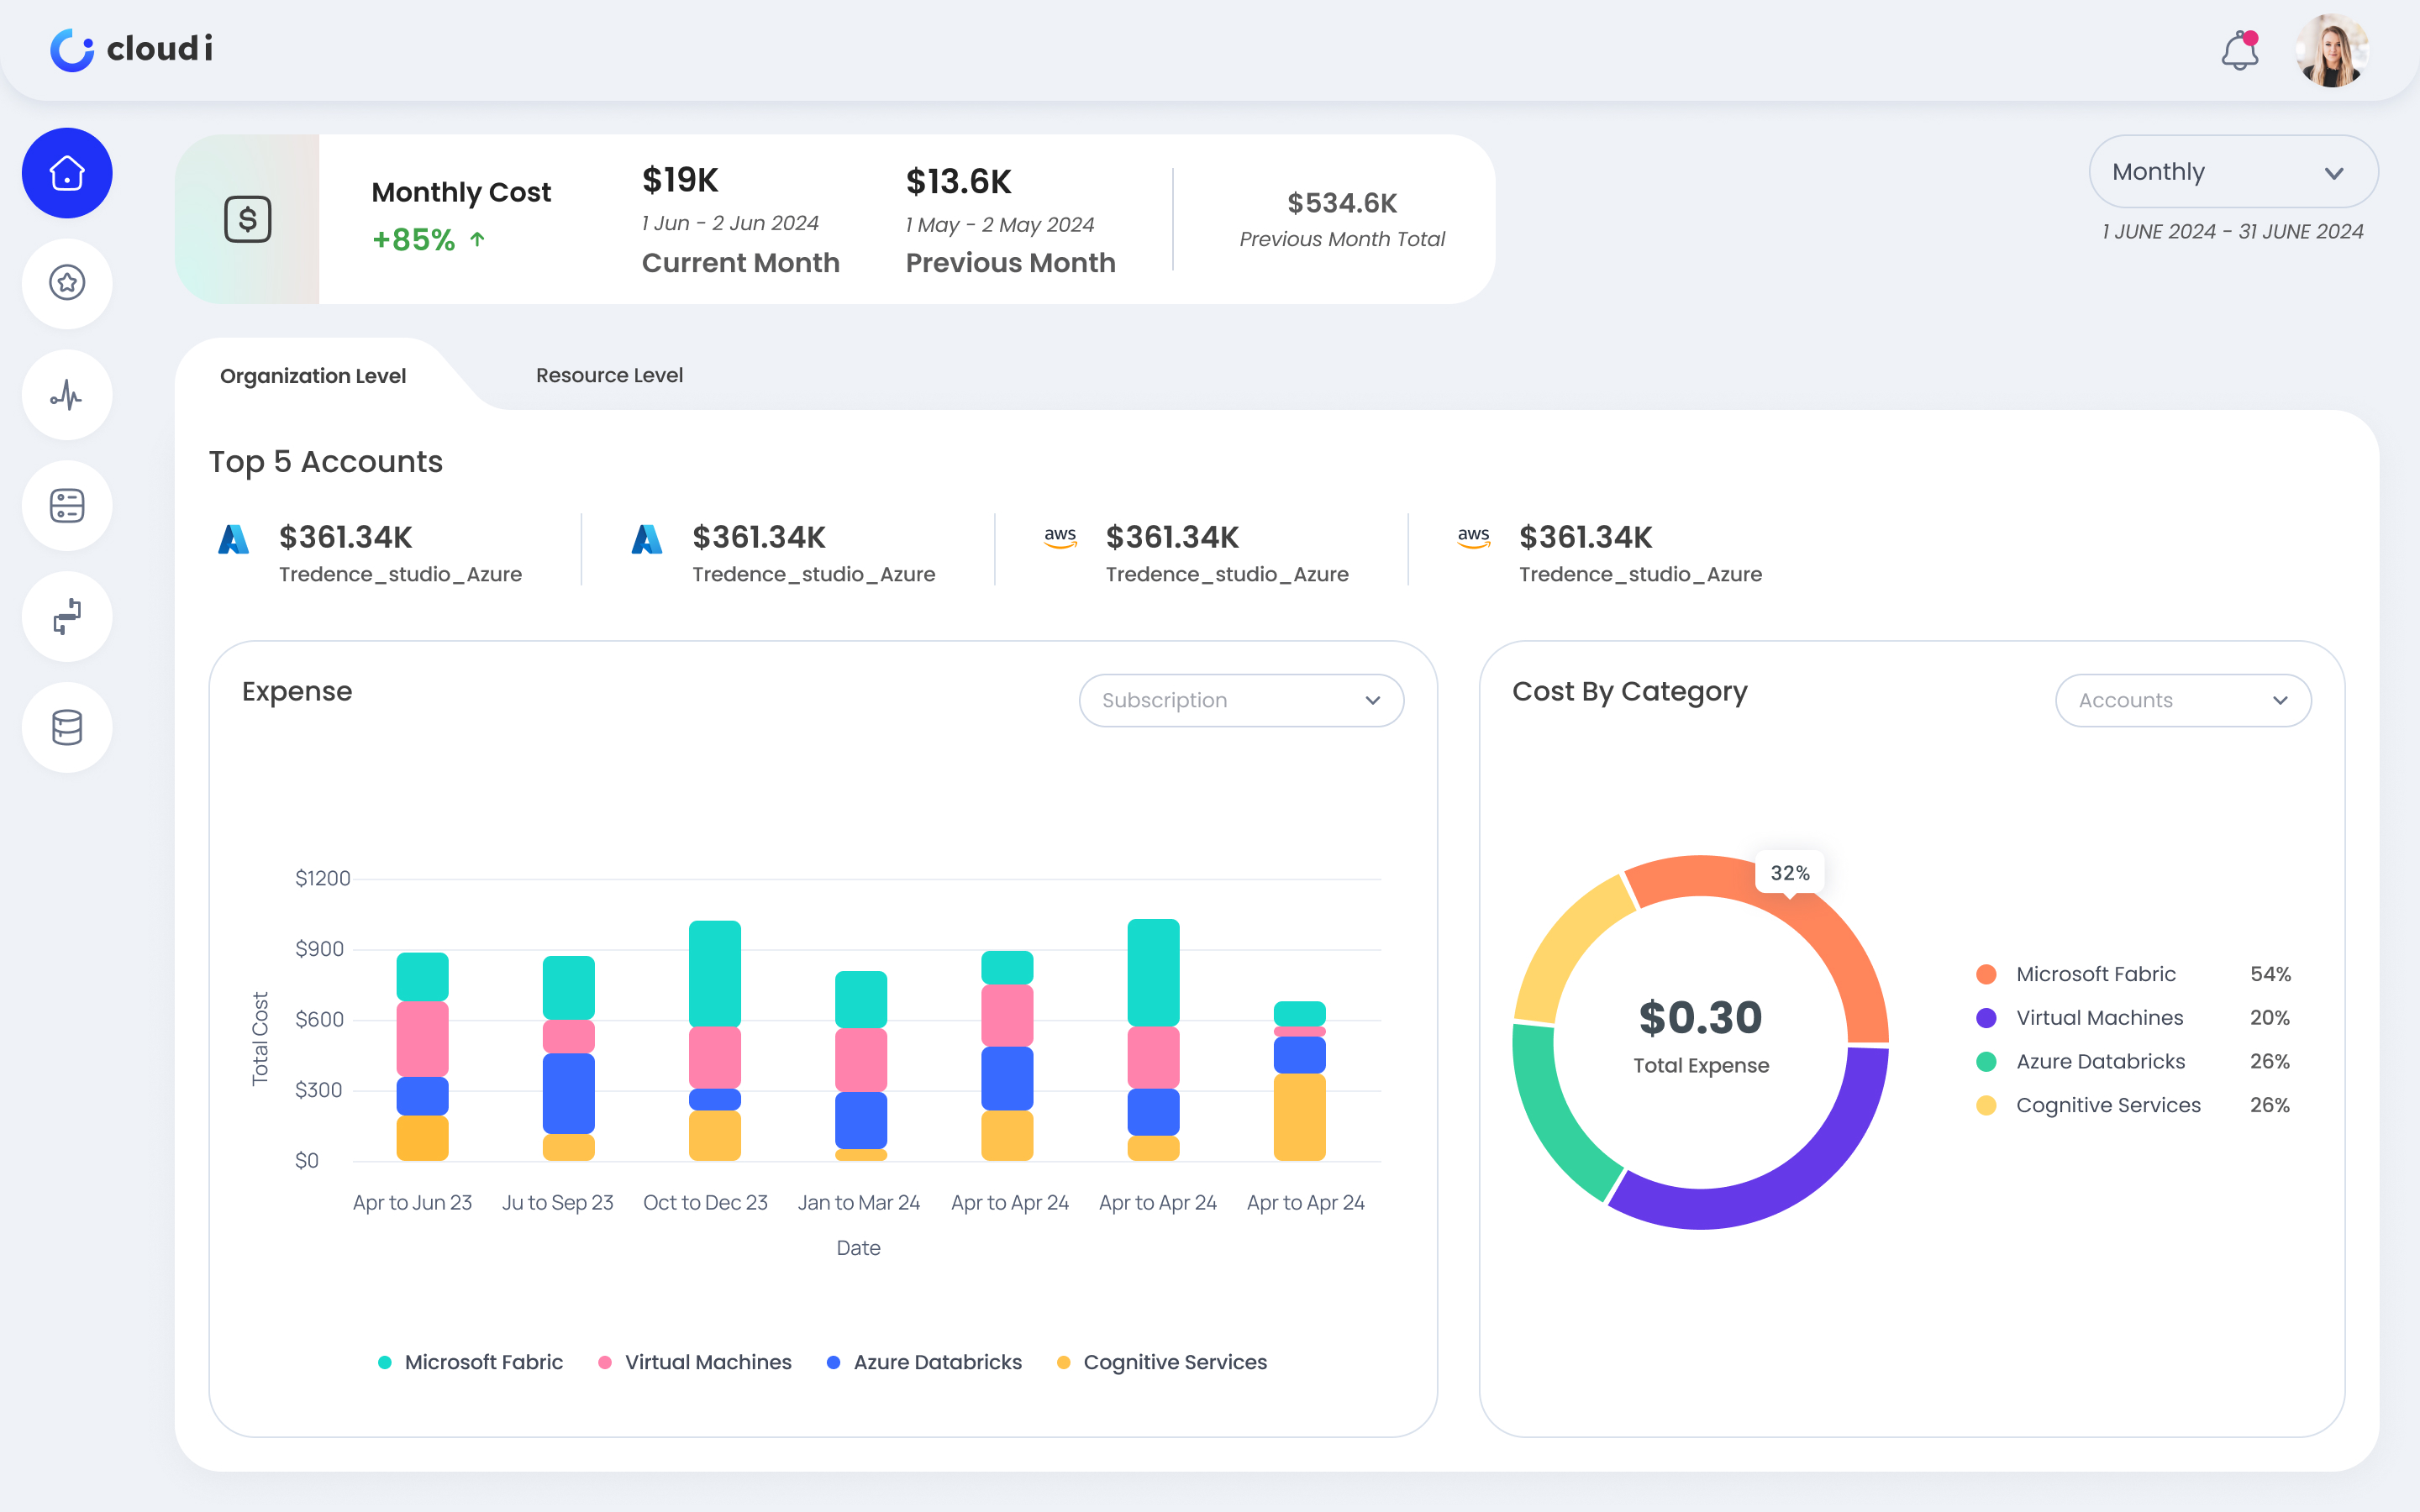The width and height of the screenshot is (2420, 1512).
Task: Click the $13.6K Previous Month value
Action: point(958,182)
